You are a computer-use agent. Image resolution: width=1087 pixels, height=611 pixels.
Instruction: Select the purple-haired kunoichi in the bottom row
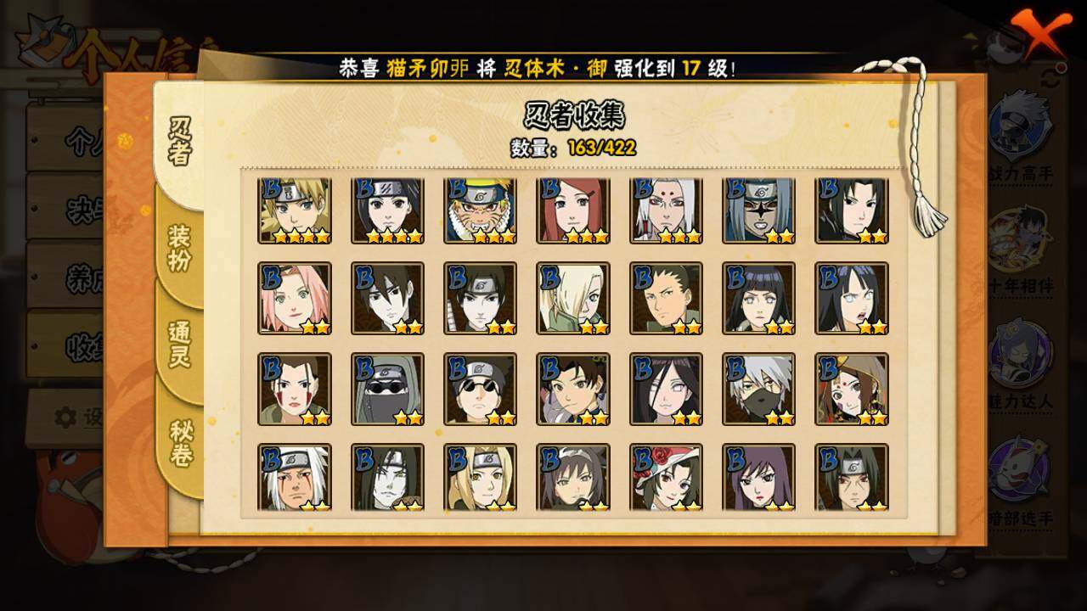pyautogui.click(x=759, y=477)
